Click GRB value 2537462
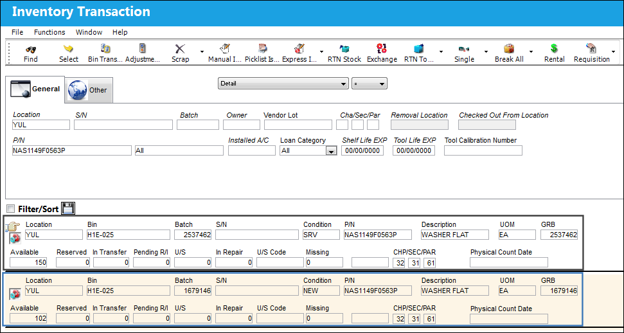The image size is (624, 333). click(x=558, y=235)
